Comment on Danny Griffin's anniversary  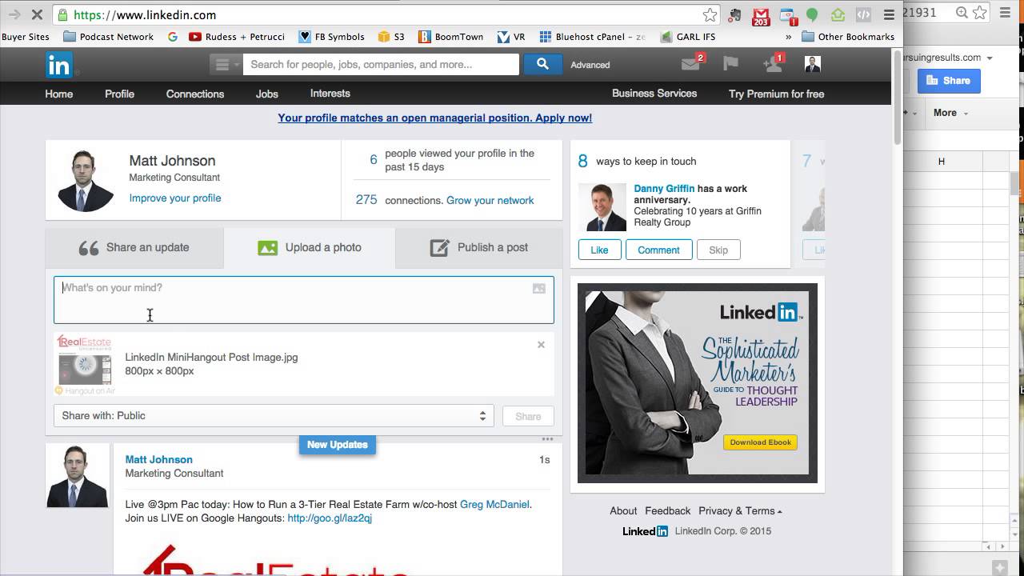[658, 250]
